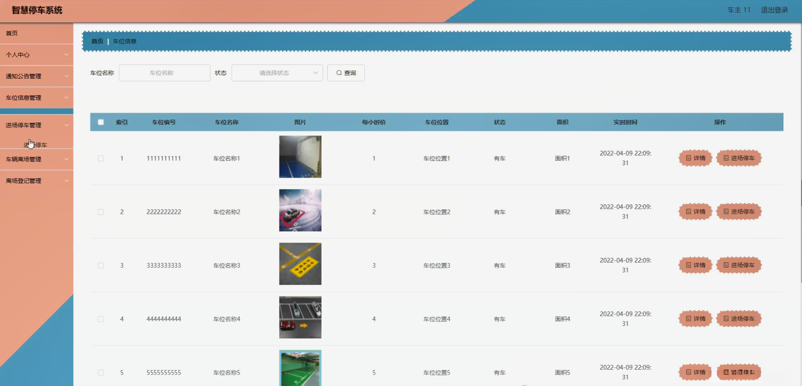The image size is (802, 386).
Task: Click the 有车 status in row 车位名称1
Action: [500, 158]
